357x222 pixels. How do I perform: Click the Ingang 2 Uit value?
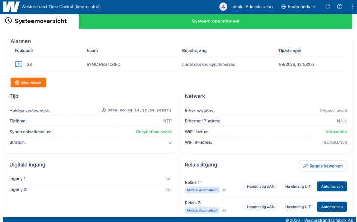click(x=169, y=189)
